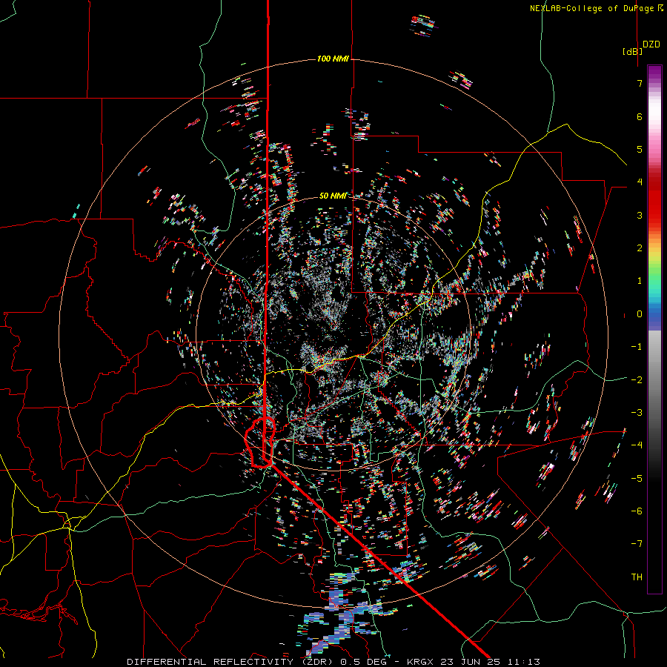667x667 pixels.
Task: Click the -6 value on the scale
Action: 637,511
